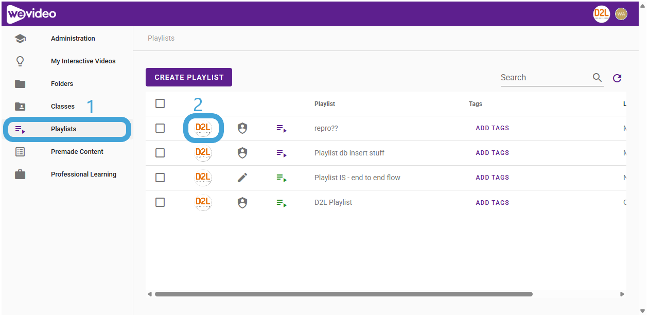The width and height of the screenshot is (649, 316).
Task: Click the Folders folder icon
Action: [20, 84]
